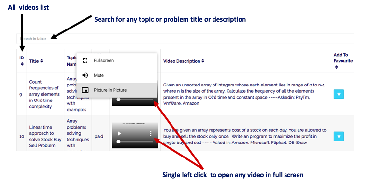The width and height of the screenshot is (370, 186).
Task: Click the Search in table field
Action: pyautogui.click(x=185, y=39)
